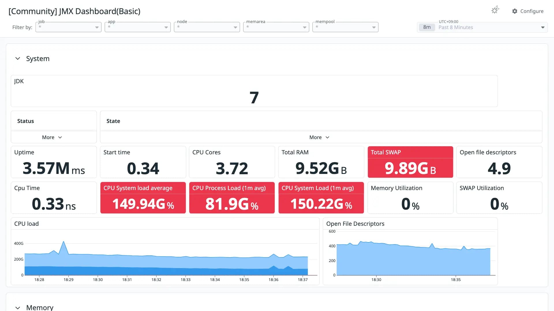Viewport: 554px width, 311px height.
Task: Open the app filter dropdown
Action: point(138,27)
